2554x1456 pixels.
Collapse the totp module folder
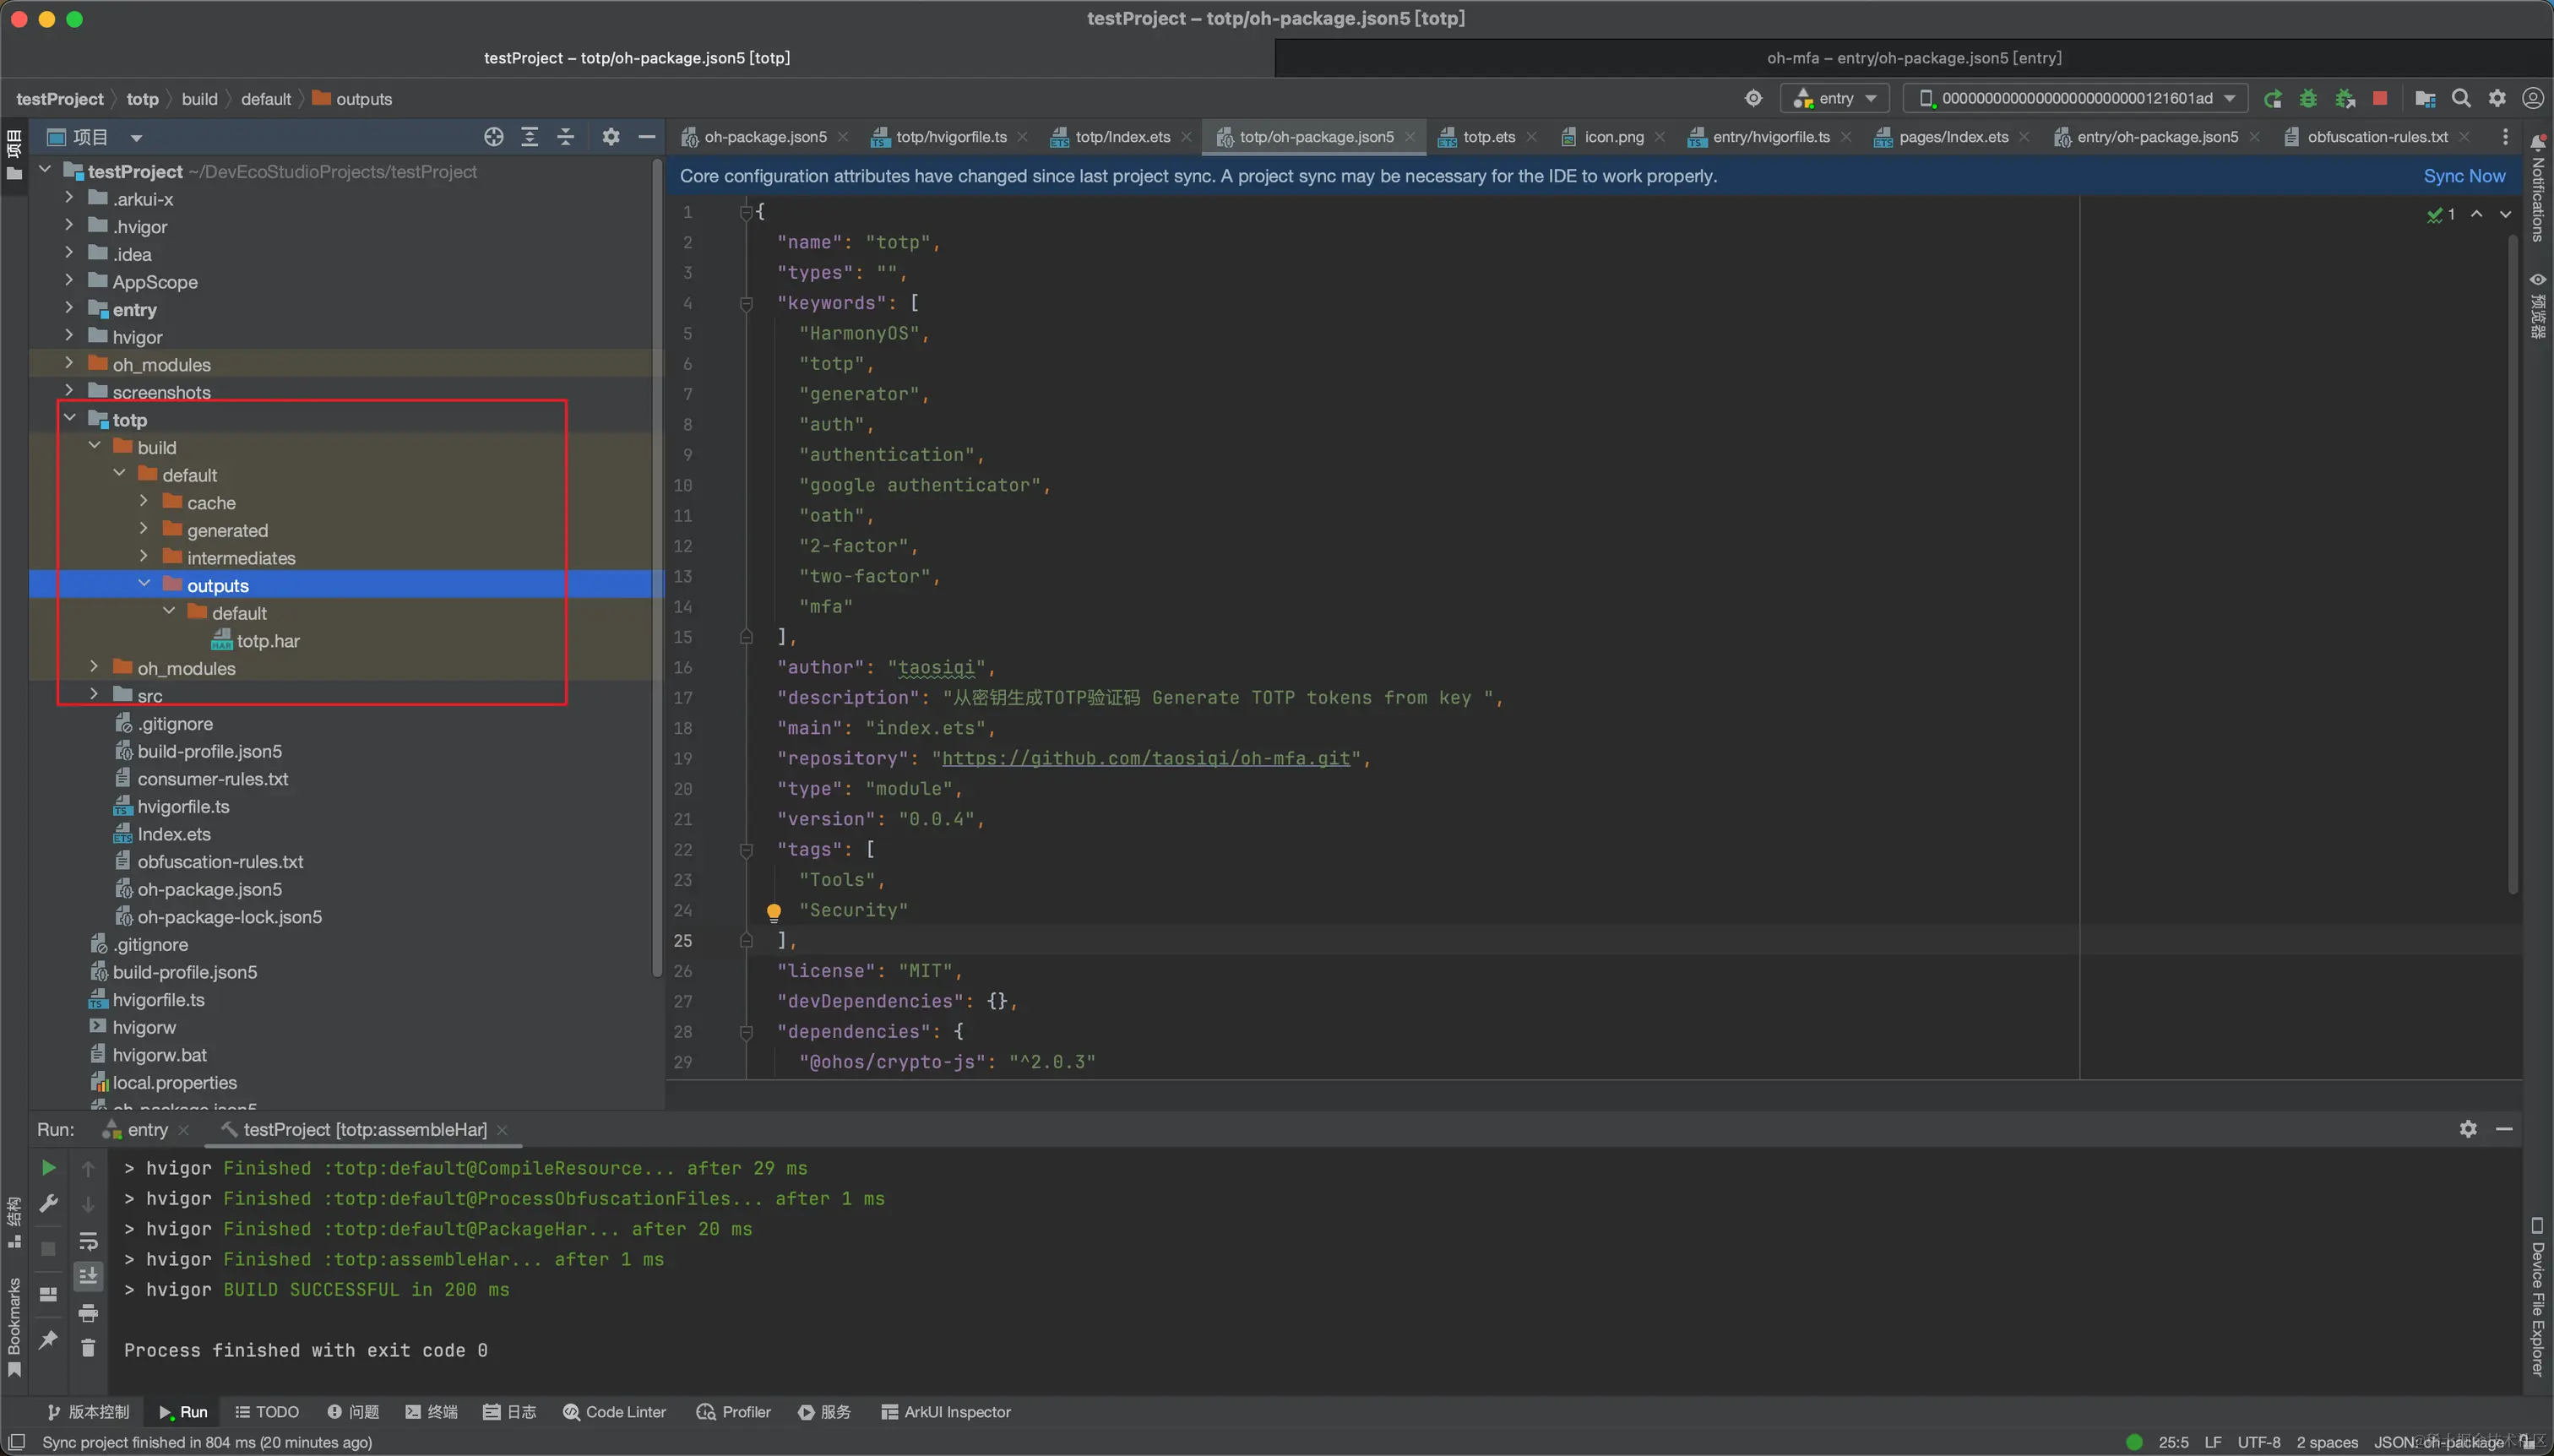[70, 419]
